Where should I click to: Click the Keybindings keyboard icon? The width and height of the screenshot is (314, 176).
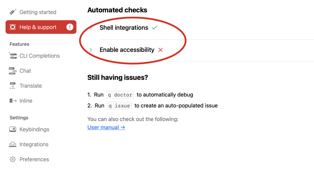[13, 129]
